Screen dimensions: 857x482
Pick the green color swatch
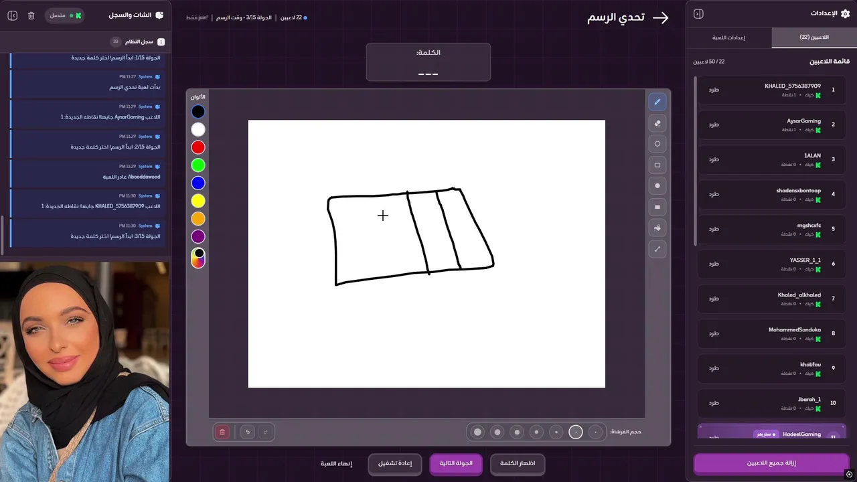pos(198,165)
